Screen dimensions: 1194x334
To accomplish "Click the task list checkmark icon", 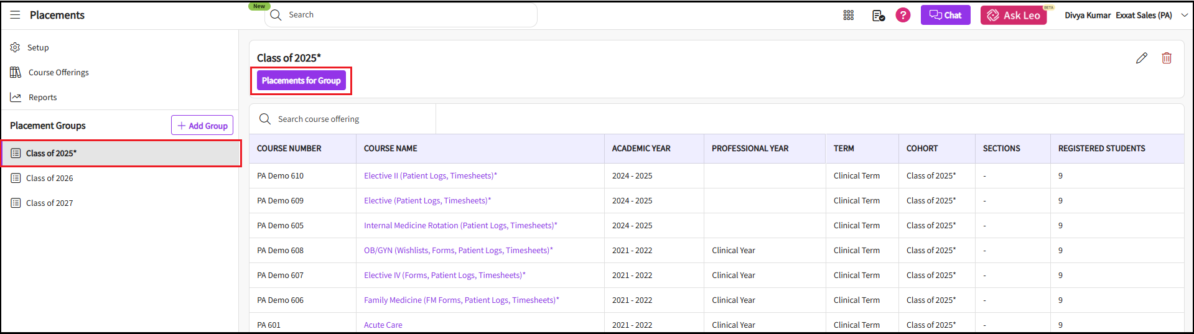I will click(x=878, y=16).
